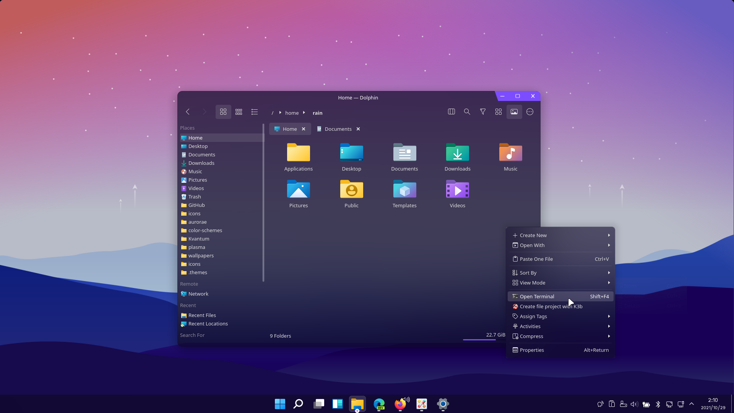The height and width of the screenshot is (413, 734).
Task: Open System Settings gear in taskbar
Action: click(x=443, y=404)
